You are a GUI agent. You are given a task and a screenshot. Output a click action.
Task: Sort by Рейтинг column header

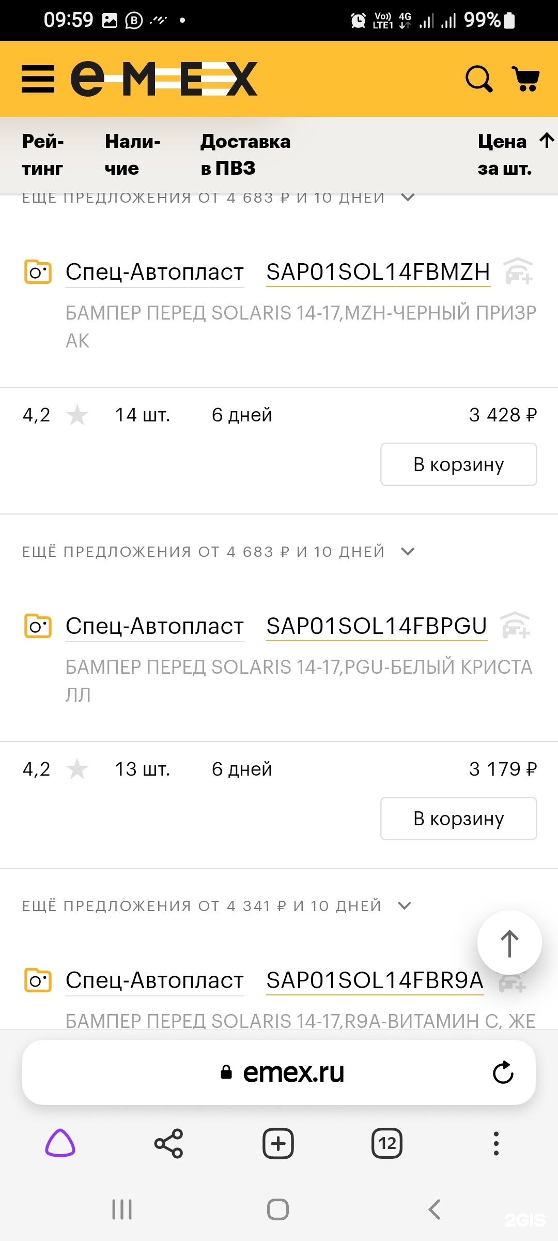43,155
